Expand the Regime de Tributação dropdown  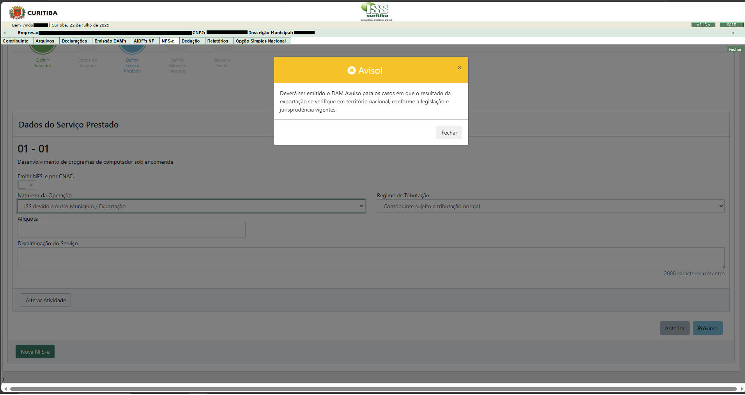pos(550,206)
